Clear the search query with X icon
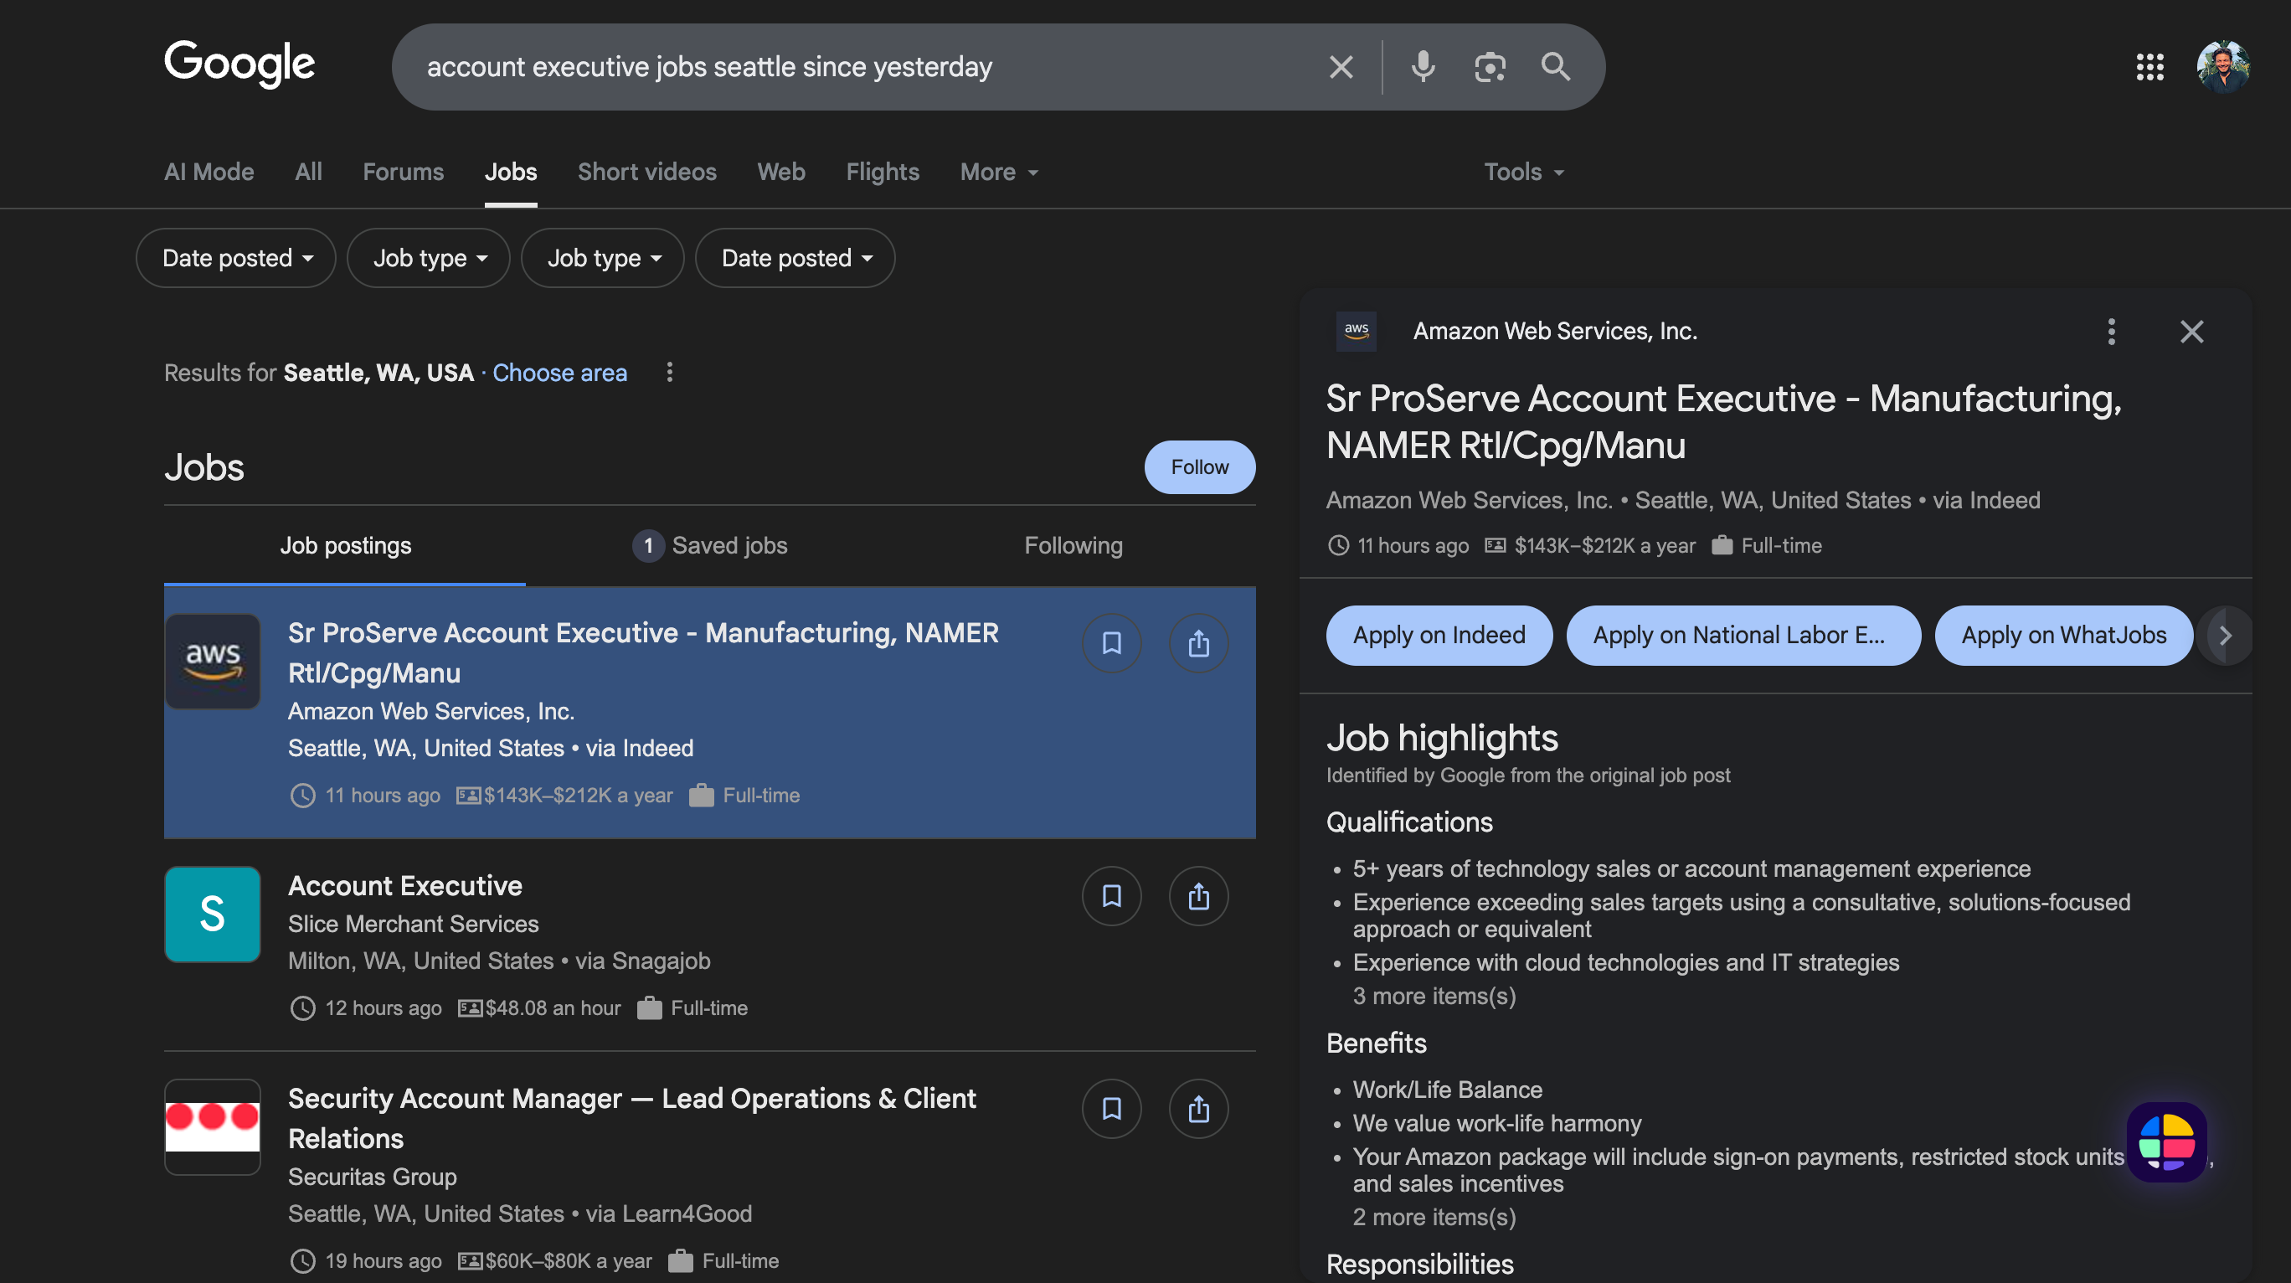 1341,67
